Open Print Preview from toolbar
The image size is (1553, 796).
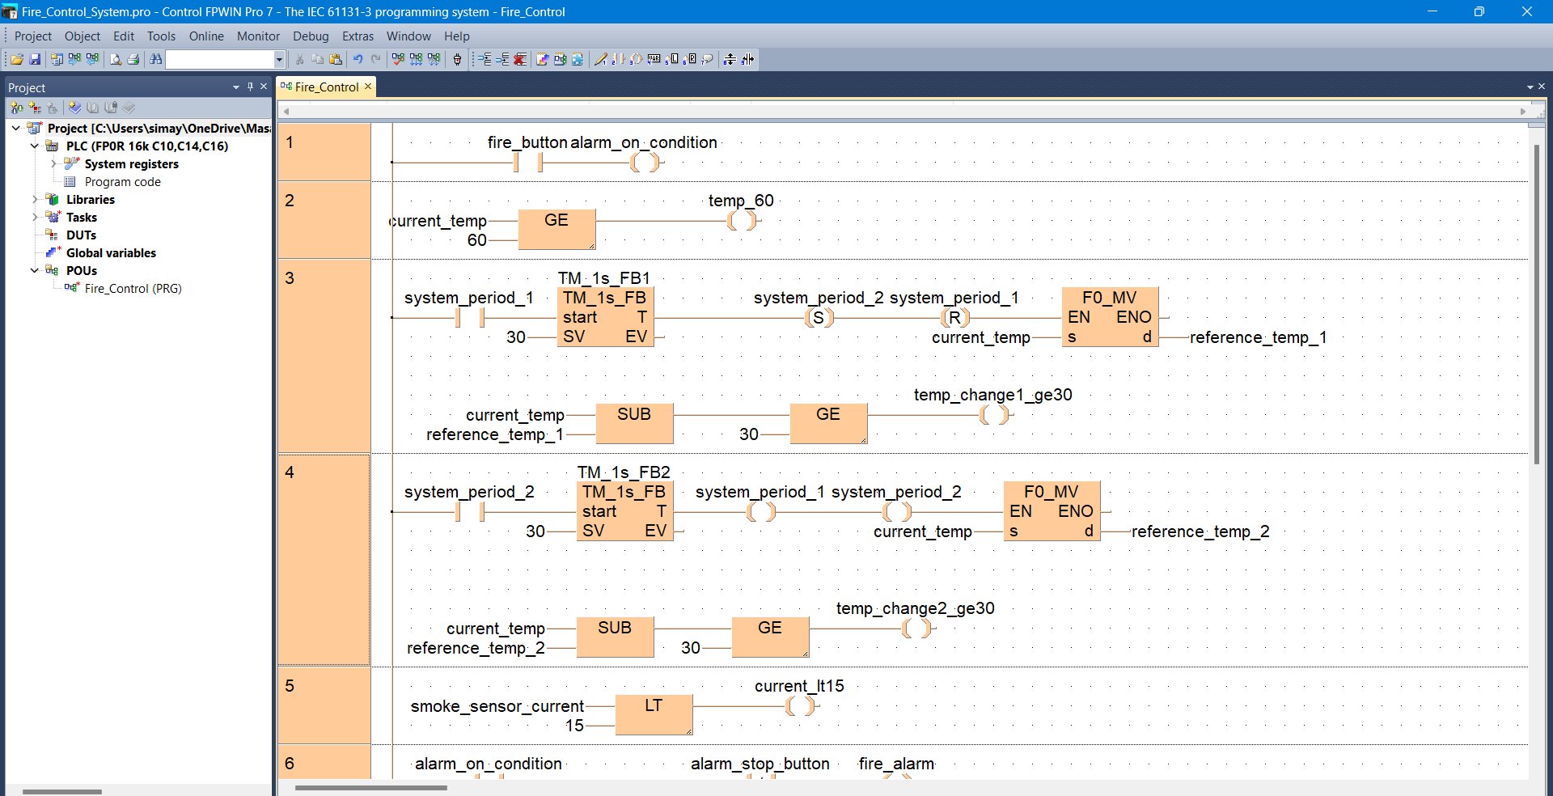click(x=116, y=59)
